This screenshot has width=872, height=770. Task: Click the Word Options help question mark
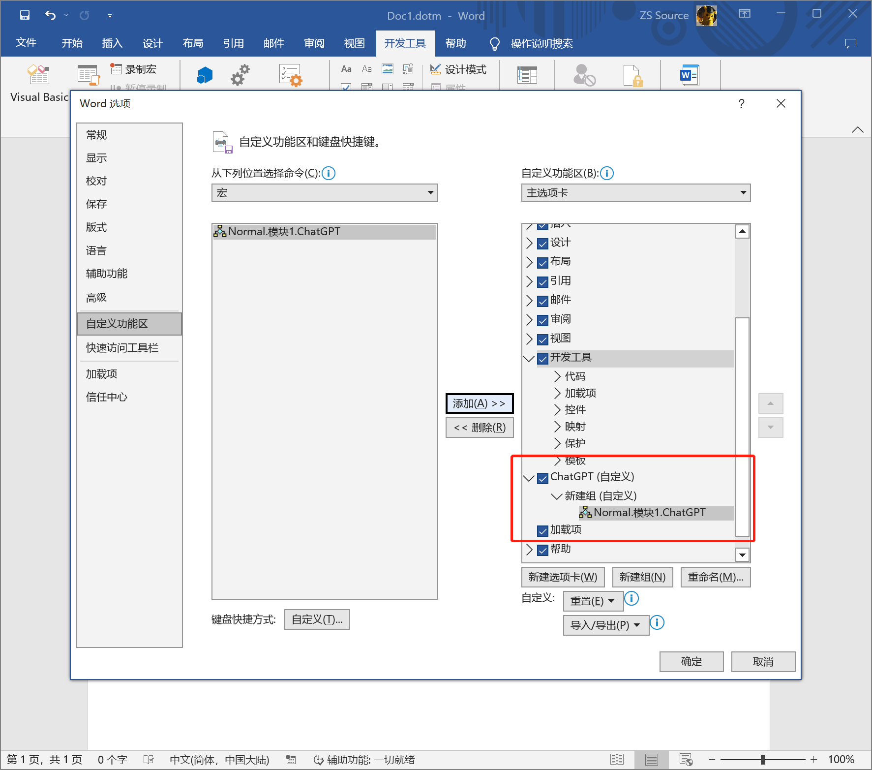pyautogui.click(x=741, y=103)
